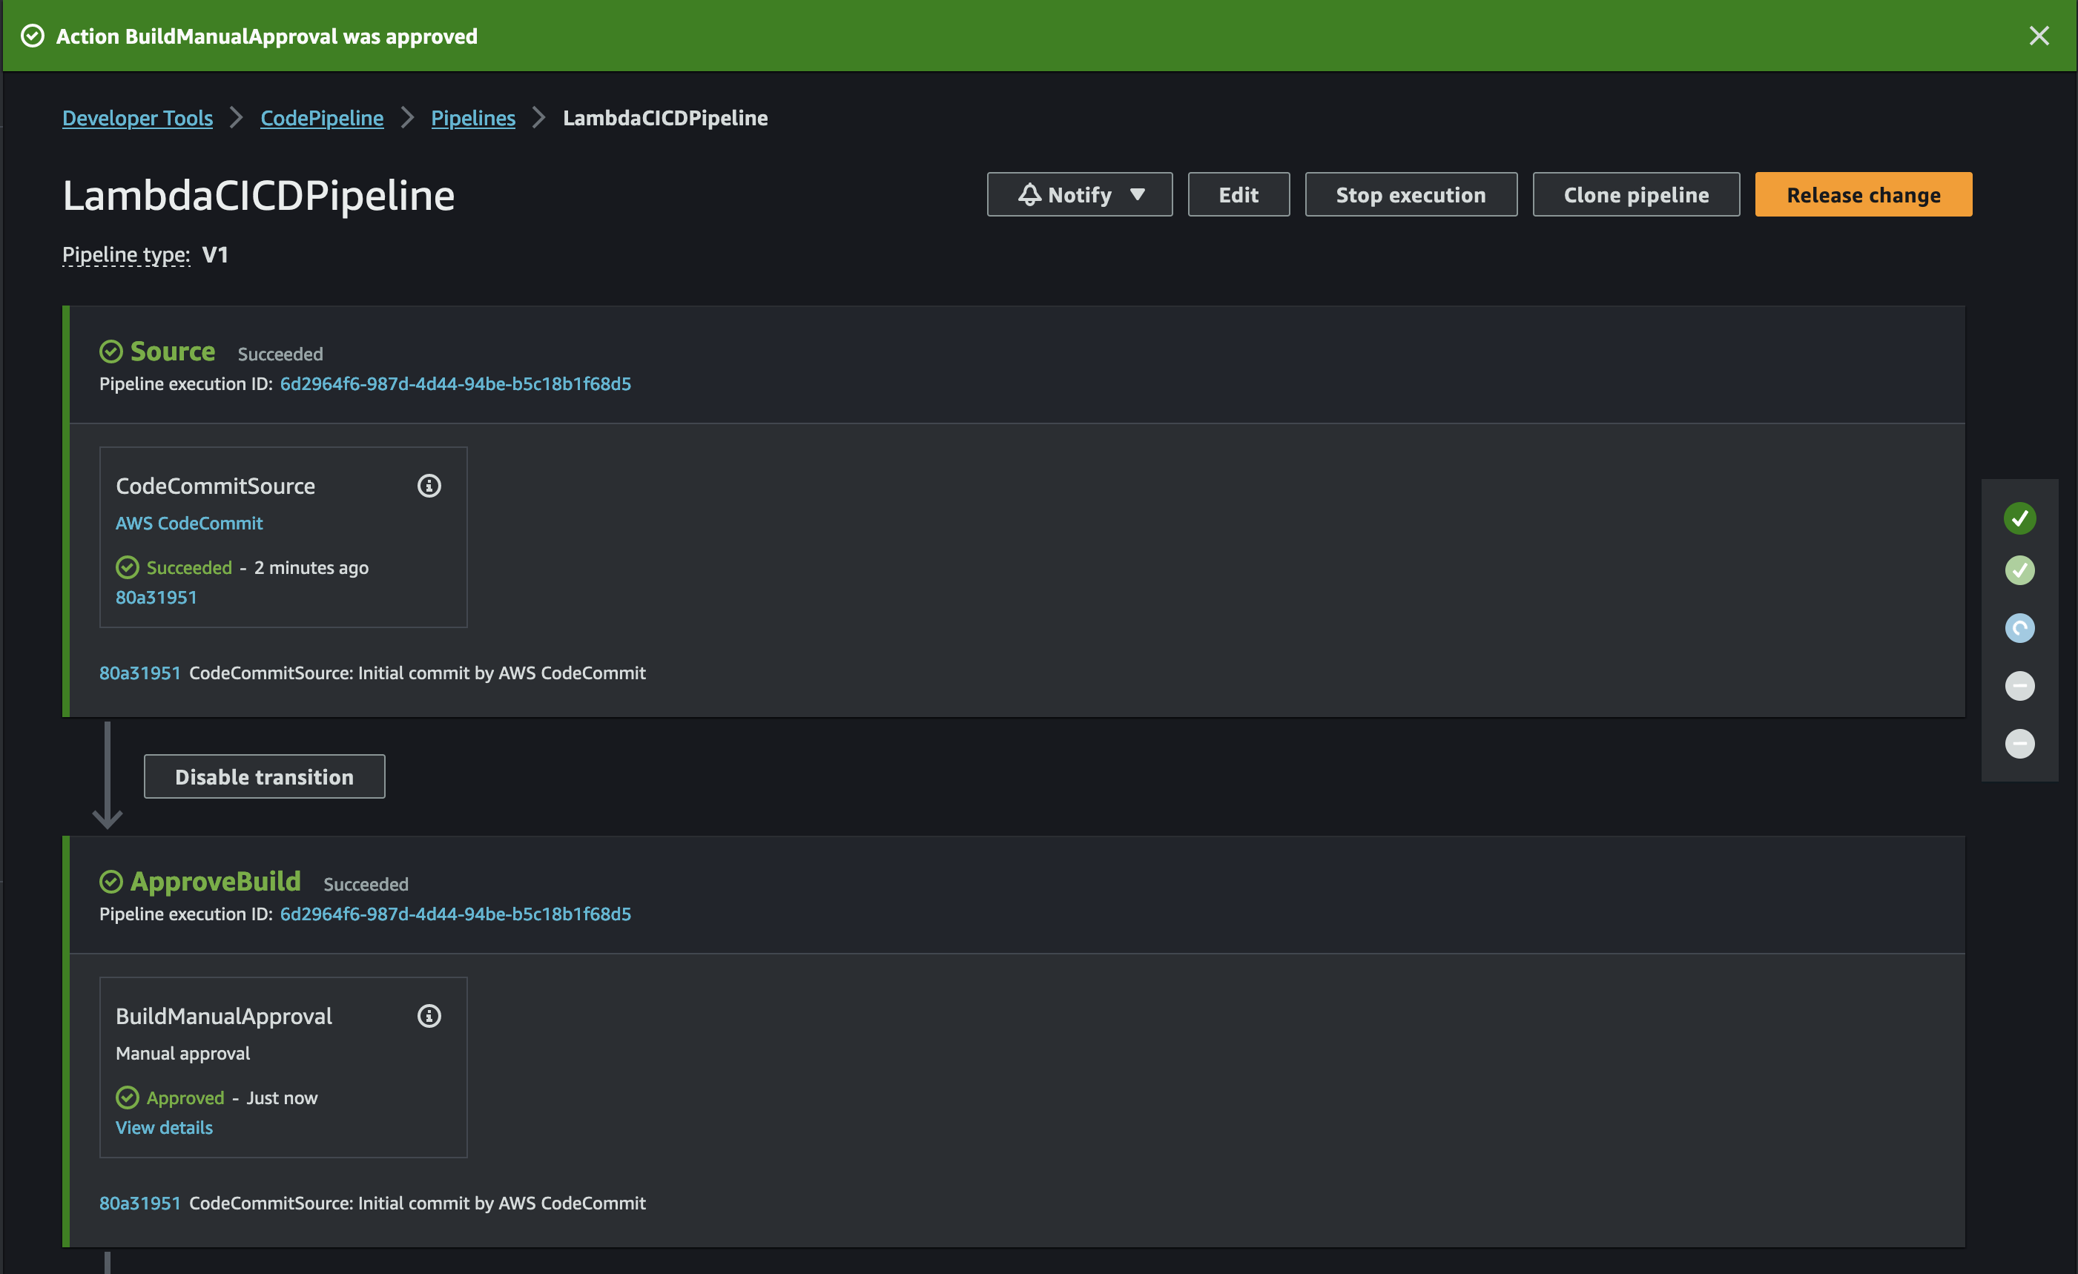Open commit 80a31951 link below BuildManualApproval card
The image size is (2078, 1274).
click(x=140, y=1203)
